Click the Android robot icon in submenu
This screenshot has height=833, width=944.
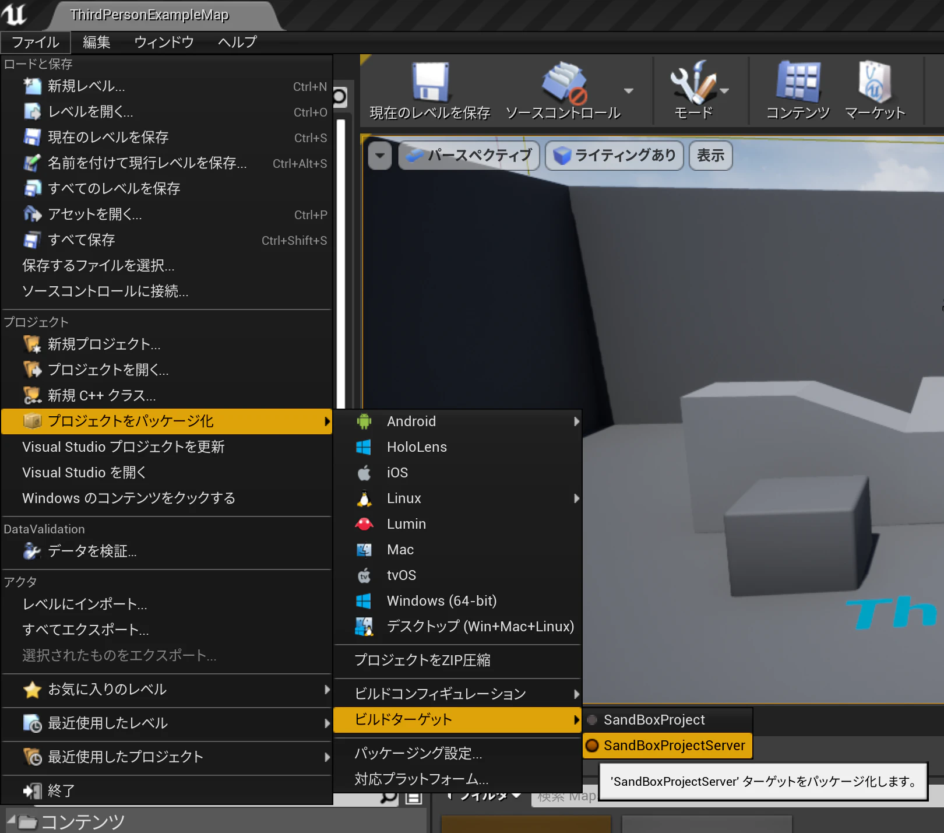[364, 421]
